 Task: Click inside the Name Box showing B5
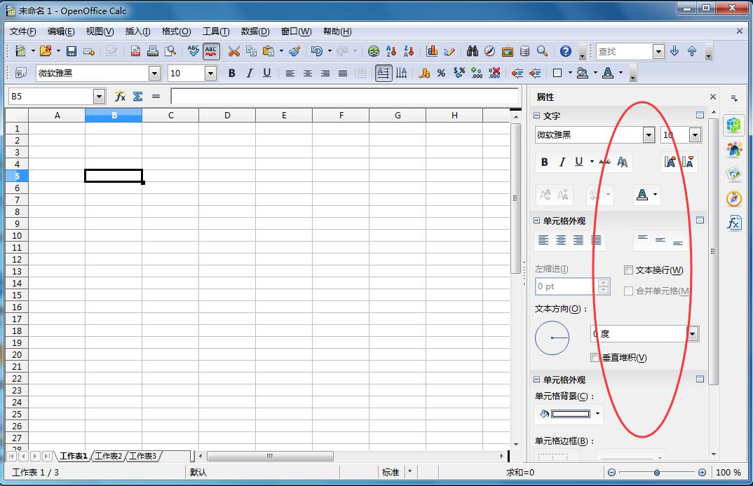[x=49, y=97]
